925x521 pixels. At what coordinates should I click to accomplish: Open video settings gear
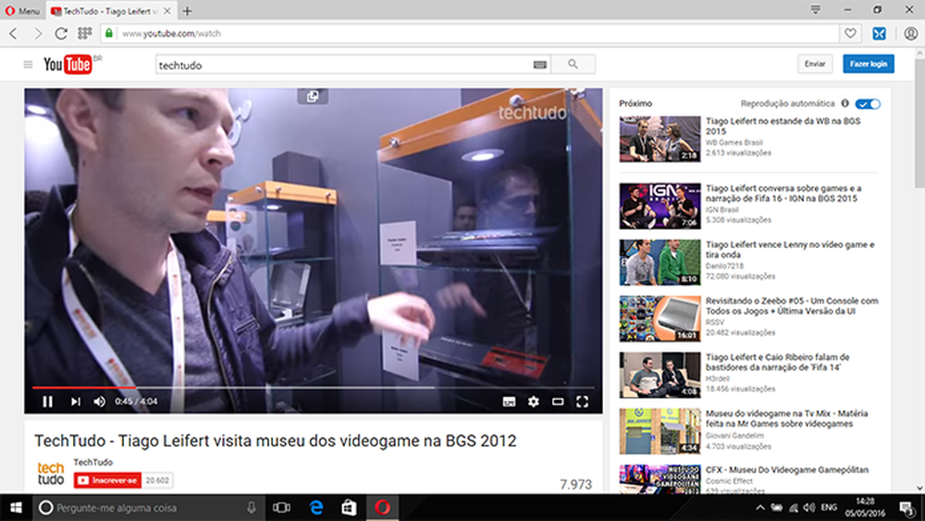[x=534, y=402]
